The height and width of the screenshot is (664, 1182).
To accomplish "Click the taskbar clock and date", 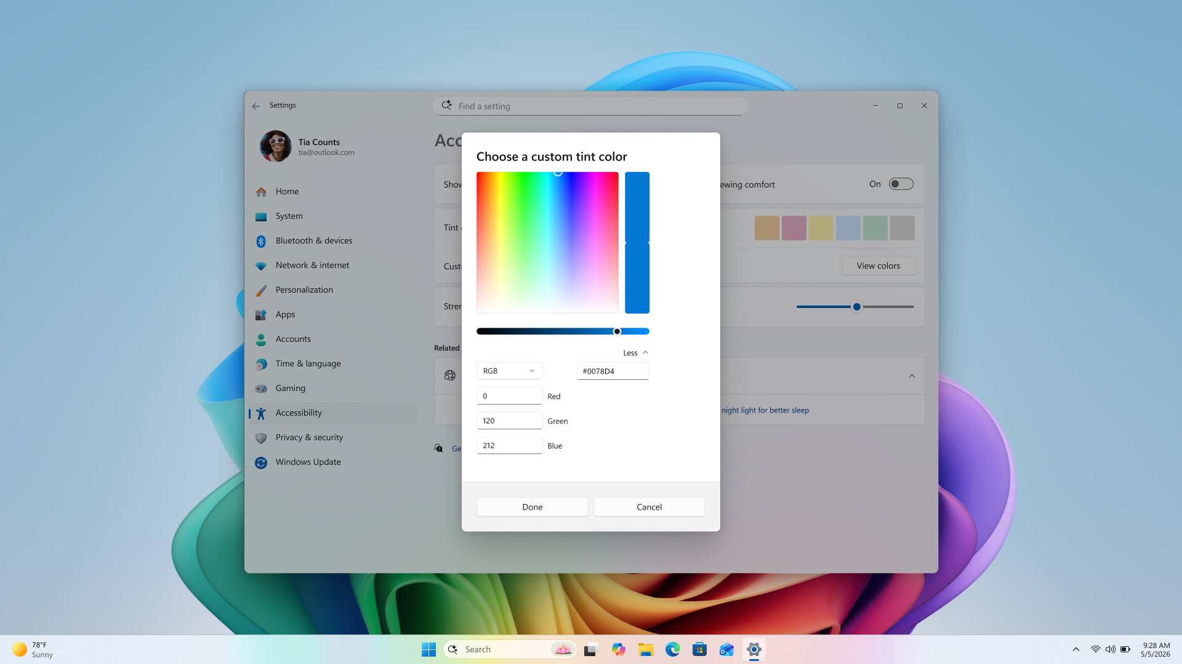I will pos(1156,649).
